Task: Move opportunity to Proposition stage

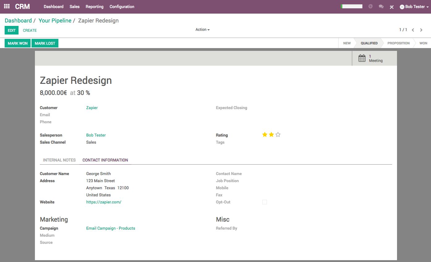Action: [x=398, y=43]
